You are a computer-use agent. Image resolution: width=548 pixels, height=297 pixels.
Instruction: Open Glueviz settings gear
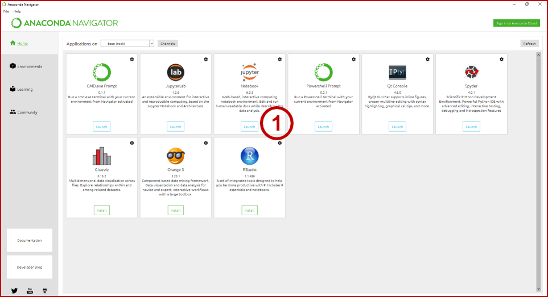click(x=132, y=143)
